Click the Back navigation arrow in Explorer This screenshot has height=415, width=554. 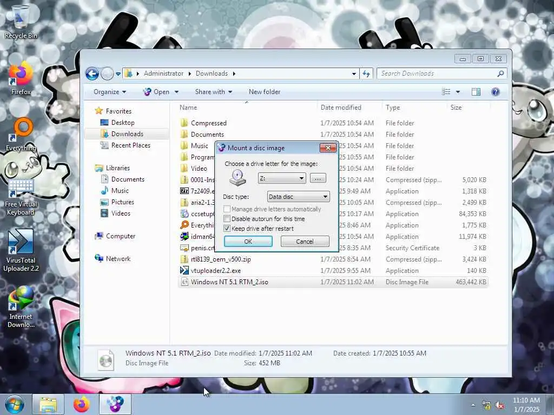92,73
